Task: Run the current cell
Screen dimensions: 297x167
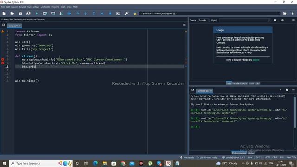Action: pyautogui.click(x=45, y=13)
